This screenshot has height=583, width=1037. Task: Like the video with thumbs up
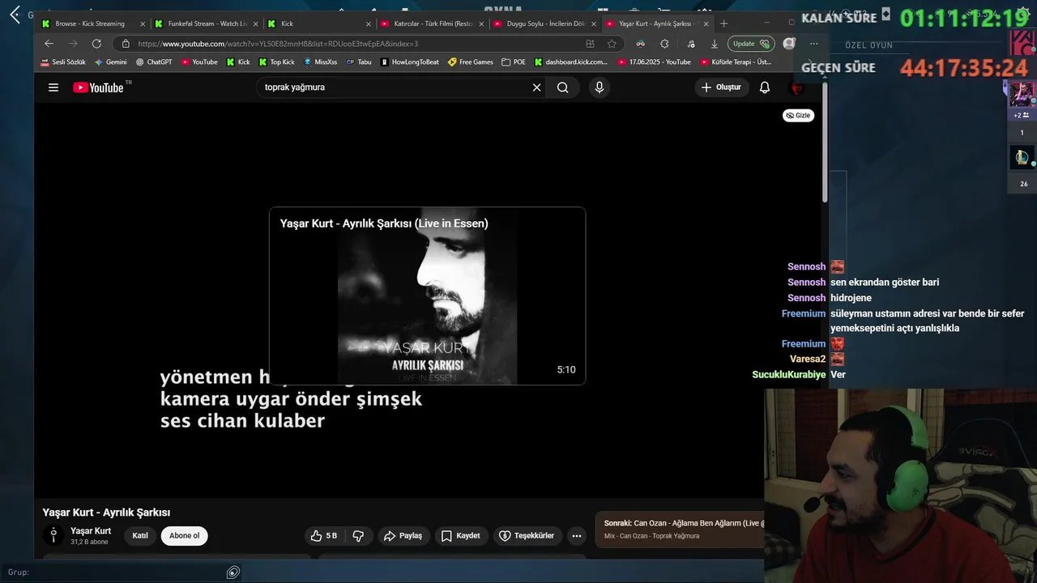pos(324,536)
